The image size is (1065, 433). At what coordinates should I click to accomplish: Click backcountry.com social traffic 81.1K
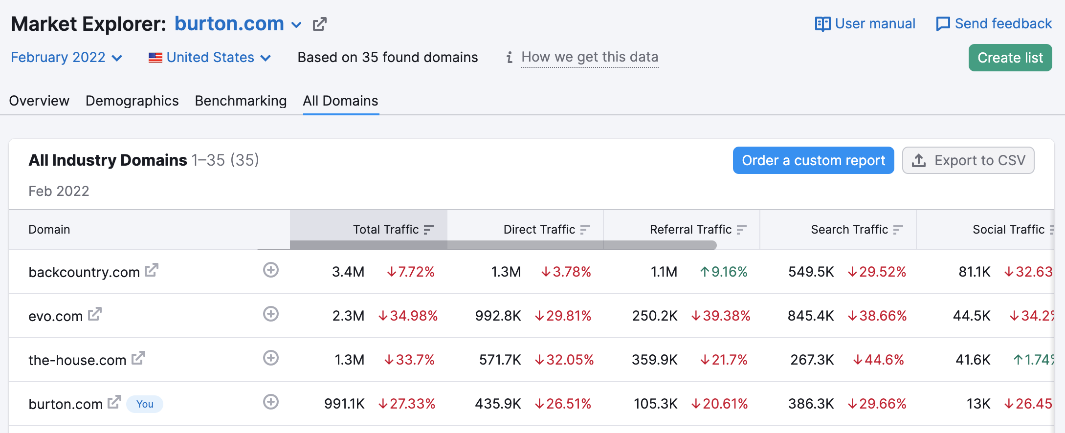click(x=975, y=272)
